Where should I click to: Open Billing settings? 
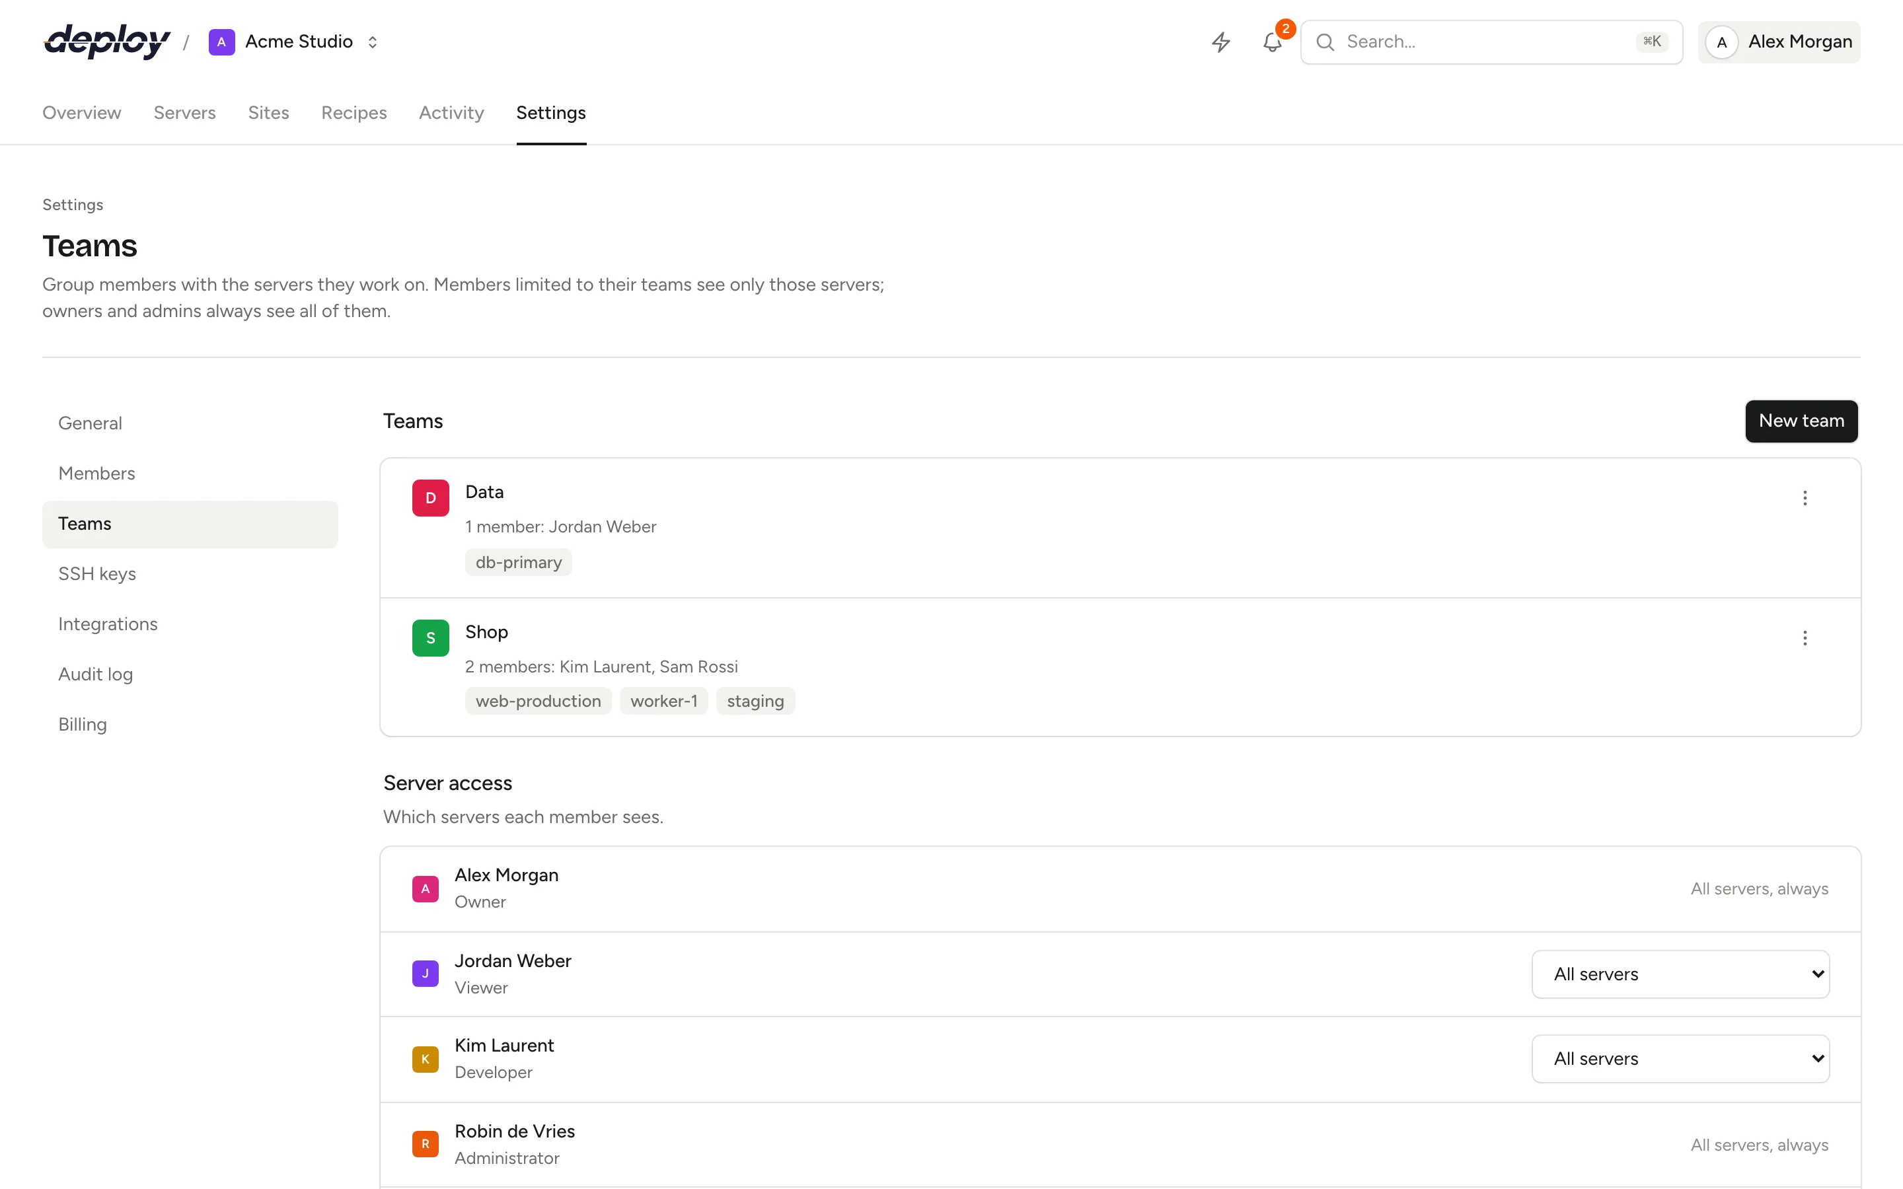190,724
